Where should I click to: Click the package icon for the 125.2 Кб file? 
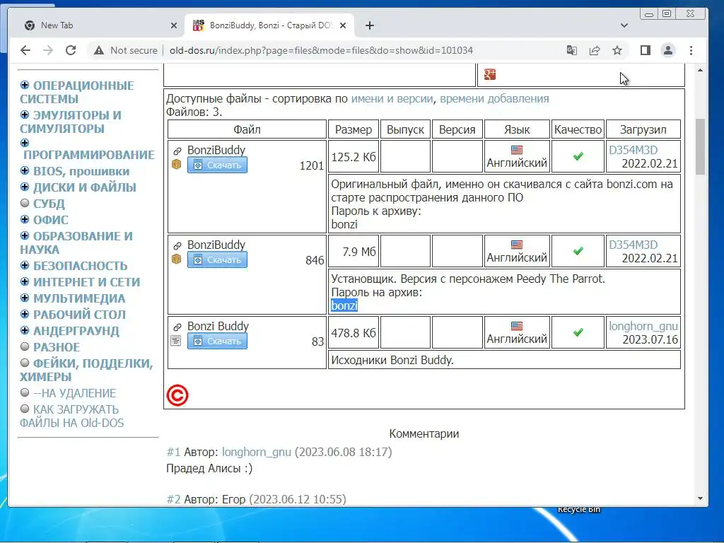(x=176, y=164)
